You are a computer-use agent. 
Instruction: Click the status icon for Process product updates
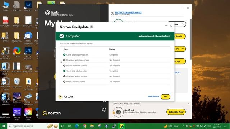(64, 82)
